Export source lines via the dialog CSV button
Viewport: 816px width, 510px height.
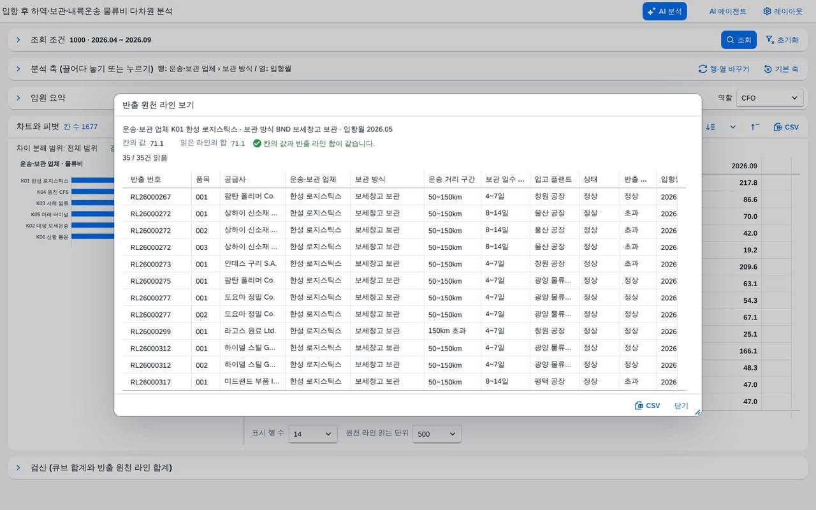(648, 405)
